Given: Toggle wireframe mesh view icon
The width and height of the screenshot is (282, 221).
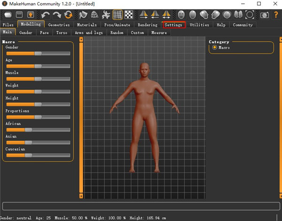Looking at the screenshot, I should coord(94,15).
